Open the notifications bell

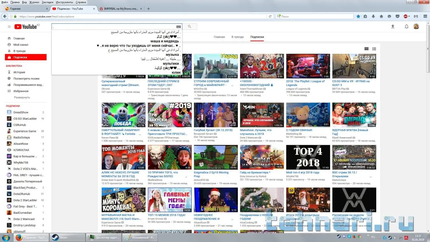pos(406,27)
